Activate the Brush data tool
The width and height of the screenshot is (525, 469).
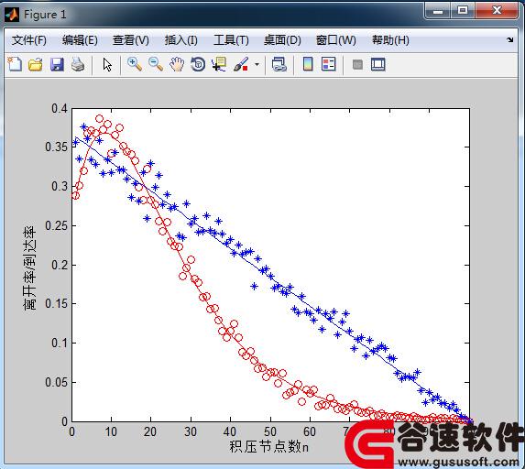(x=241, y=64)
